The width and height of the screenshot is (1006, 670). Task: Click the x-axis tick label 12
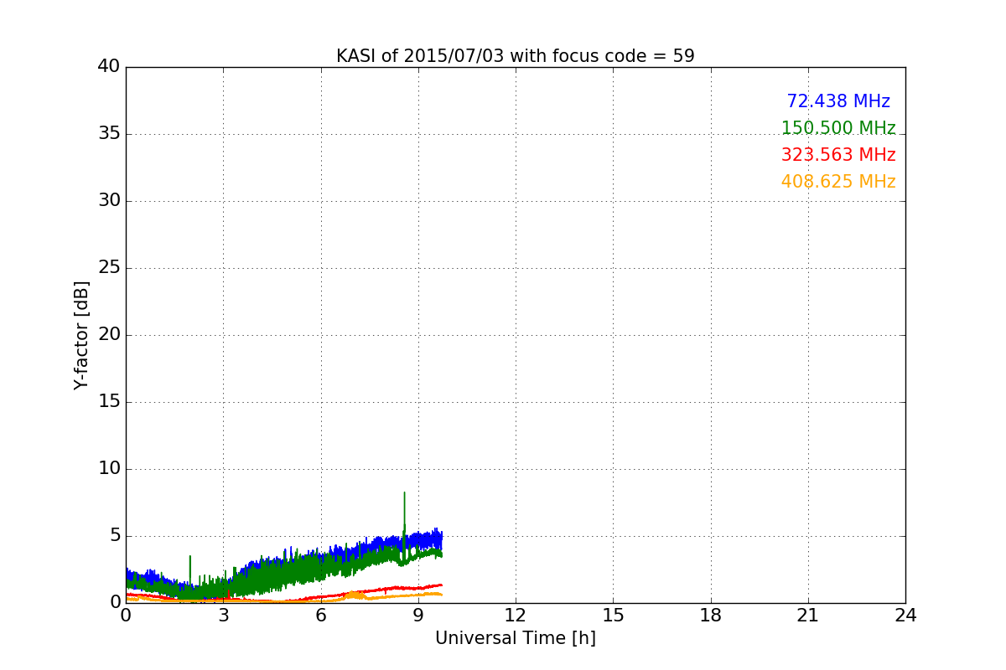(516, 616)
